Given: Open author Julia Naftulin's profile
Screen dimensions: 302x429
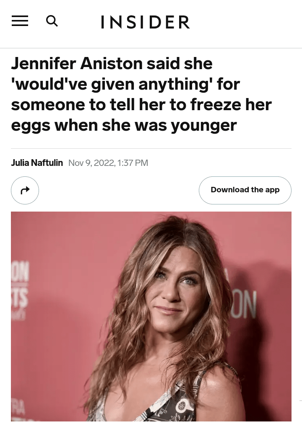Looking at the screenshot, I should point(37,163).
